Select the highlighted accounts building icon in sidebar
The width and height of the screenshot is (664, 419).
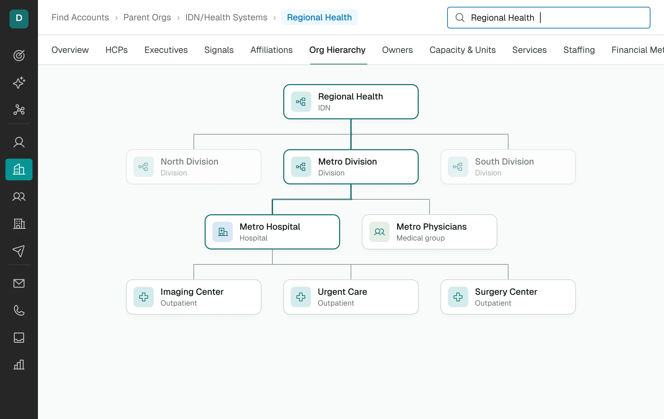19,169
